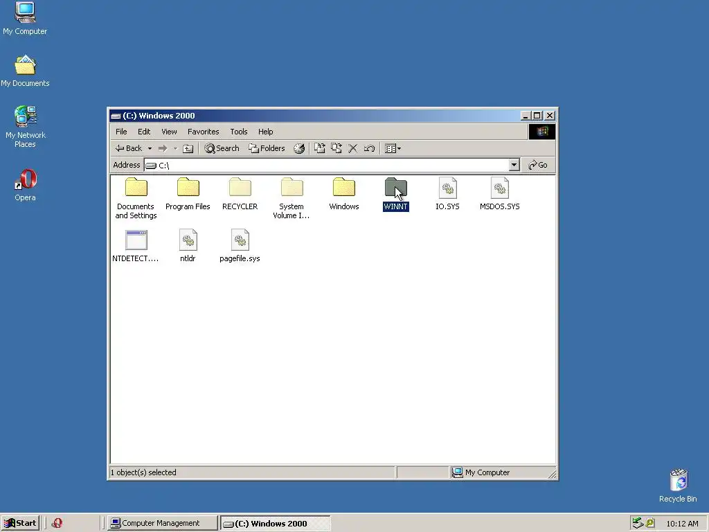The height and width of the screenshot is (532, 709).
Task: Launch Opera from the quick launch bar
Action: point(57,523)
